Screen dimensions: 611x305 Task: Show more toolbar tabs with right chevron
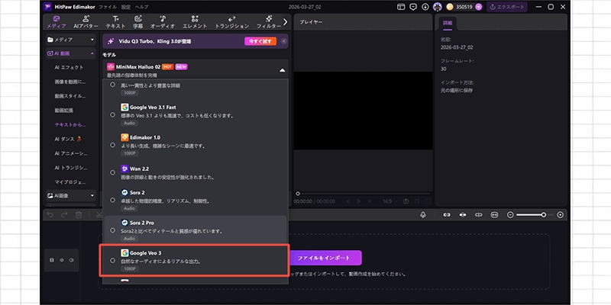point(285,22)
